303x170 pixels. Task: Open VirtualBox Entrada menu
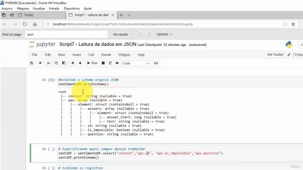point(54,8)
